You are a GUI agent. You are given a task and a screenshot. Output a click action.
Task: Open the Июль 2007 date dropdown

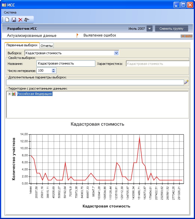point(149,29)
